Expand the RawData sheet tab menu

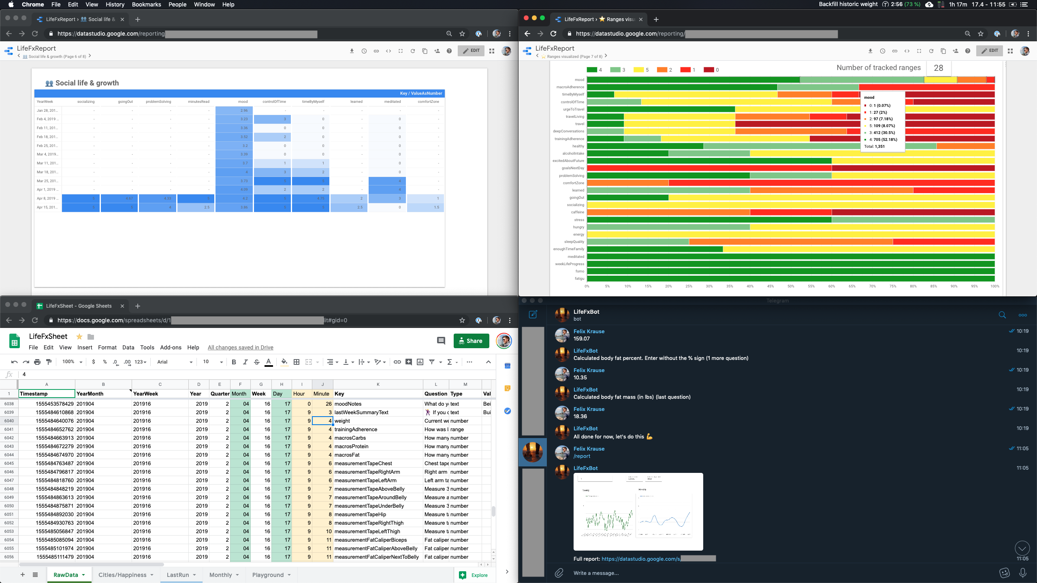(x=84, y=575)
